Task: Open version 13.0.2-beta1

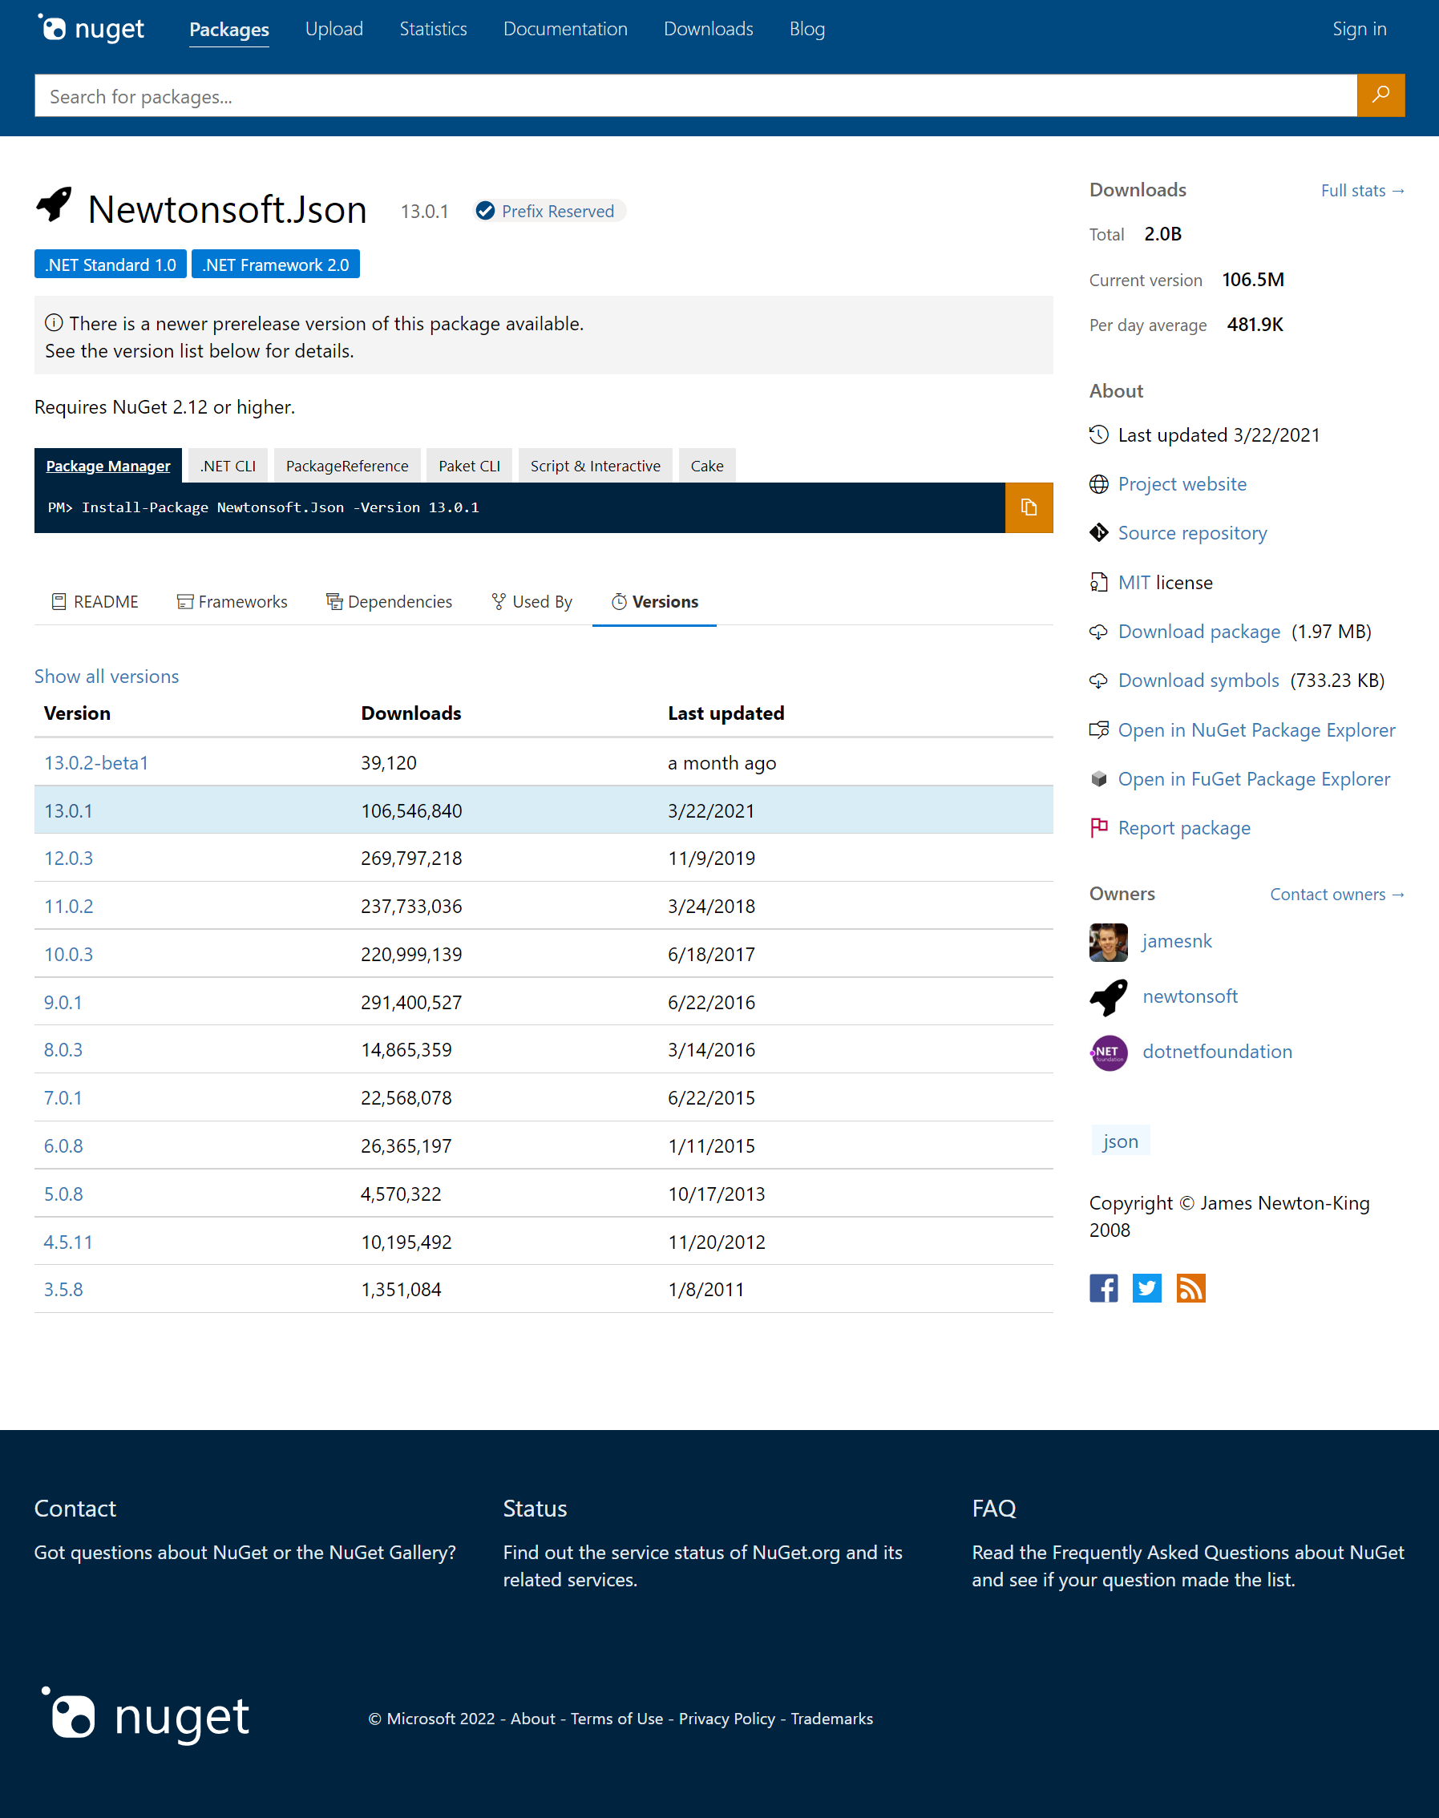Action: click(x=96, y=762)
